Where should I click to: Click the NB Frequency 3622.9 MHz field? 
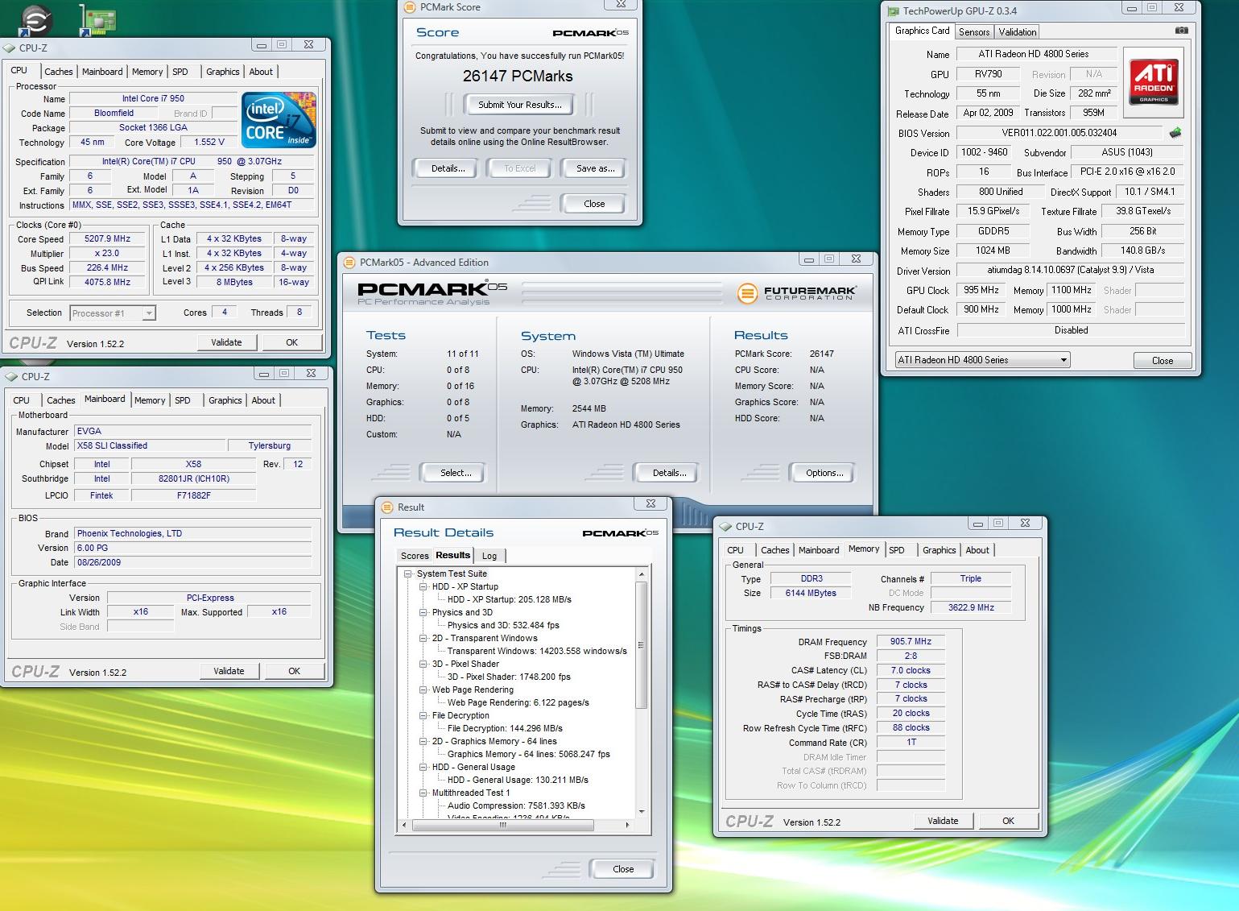970,607
